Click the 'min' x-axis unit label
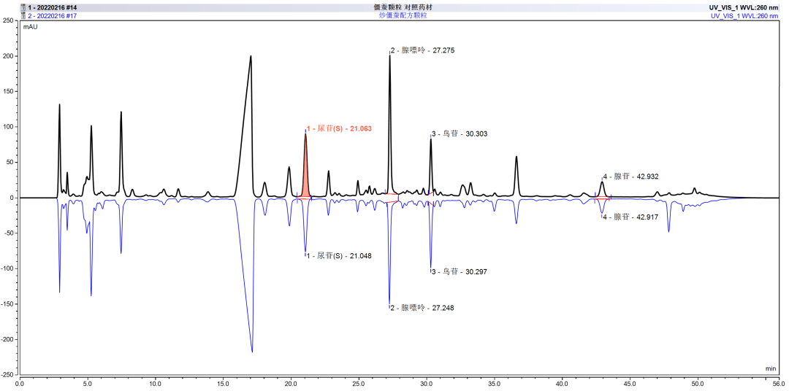Image resolution: width=789 pixels, height=391 pixels. pyautogui.click(x=770, y=369)
